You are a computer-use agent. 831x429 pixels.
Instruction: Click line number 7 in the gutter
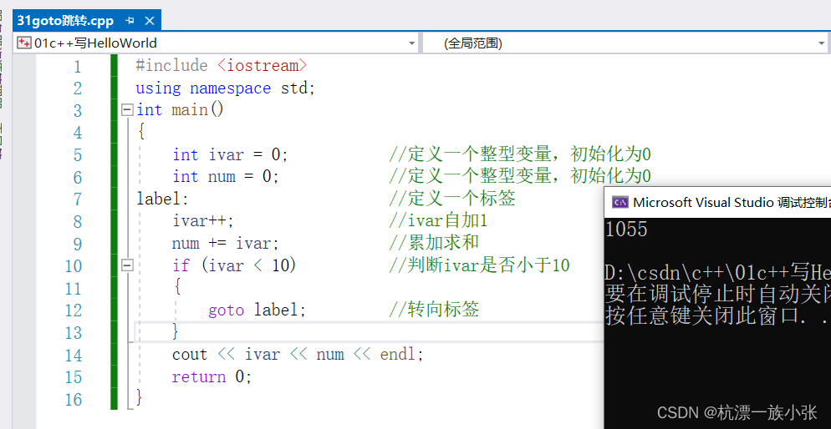(78, 199)
